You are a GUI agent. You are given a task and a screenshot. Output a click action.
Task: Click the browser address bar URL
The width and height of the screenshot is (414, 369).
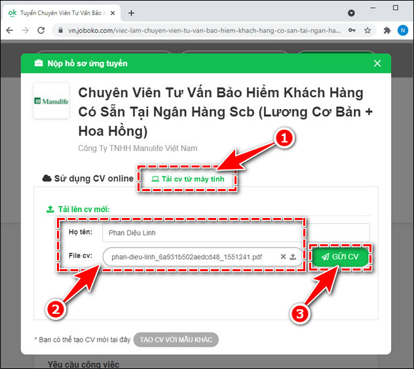tap(204, 30)
